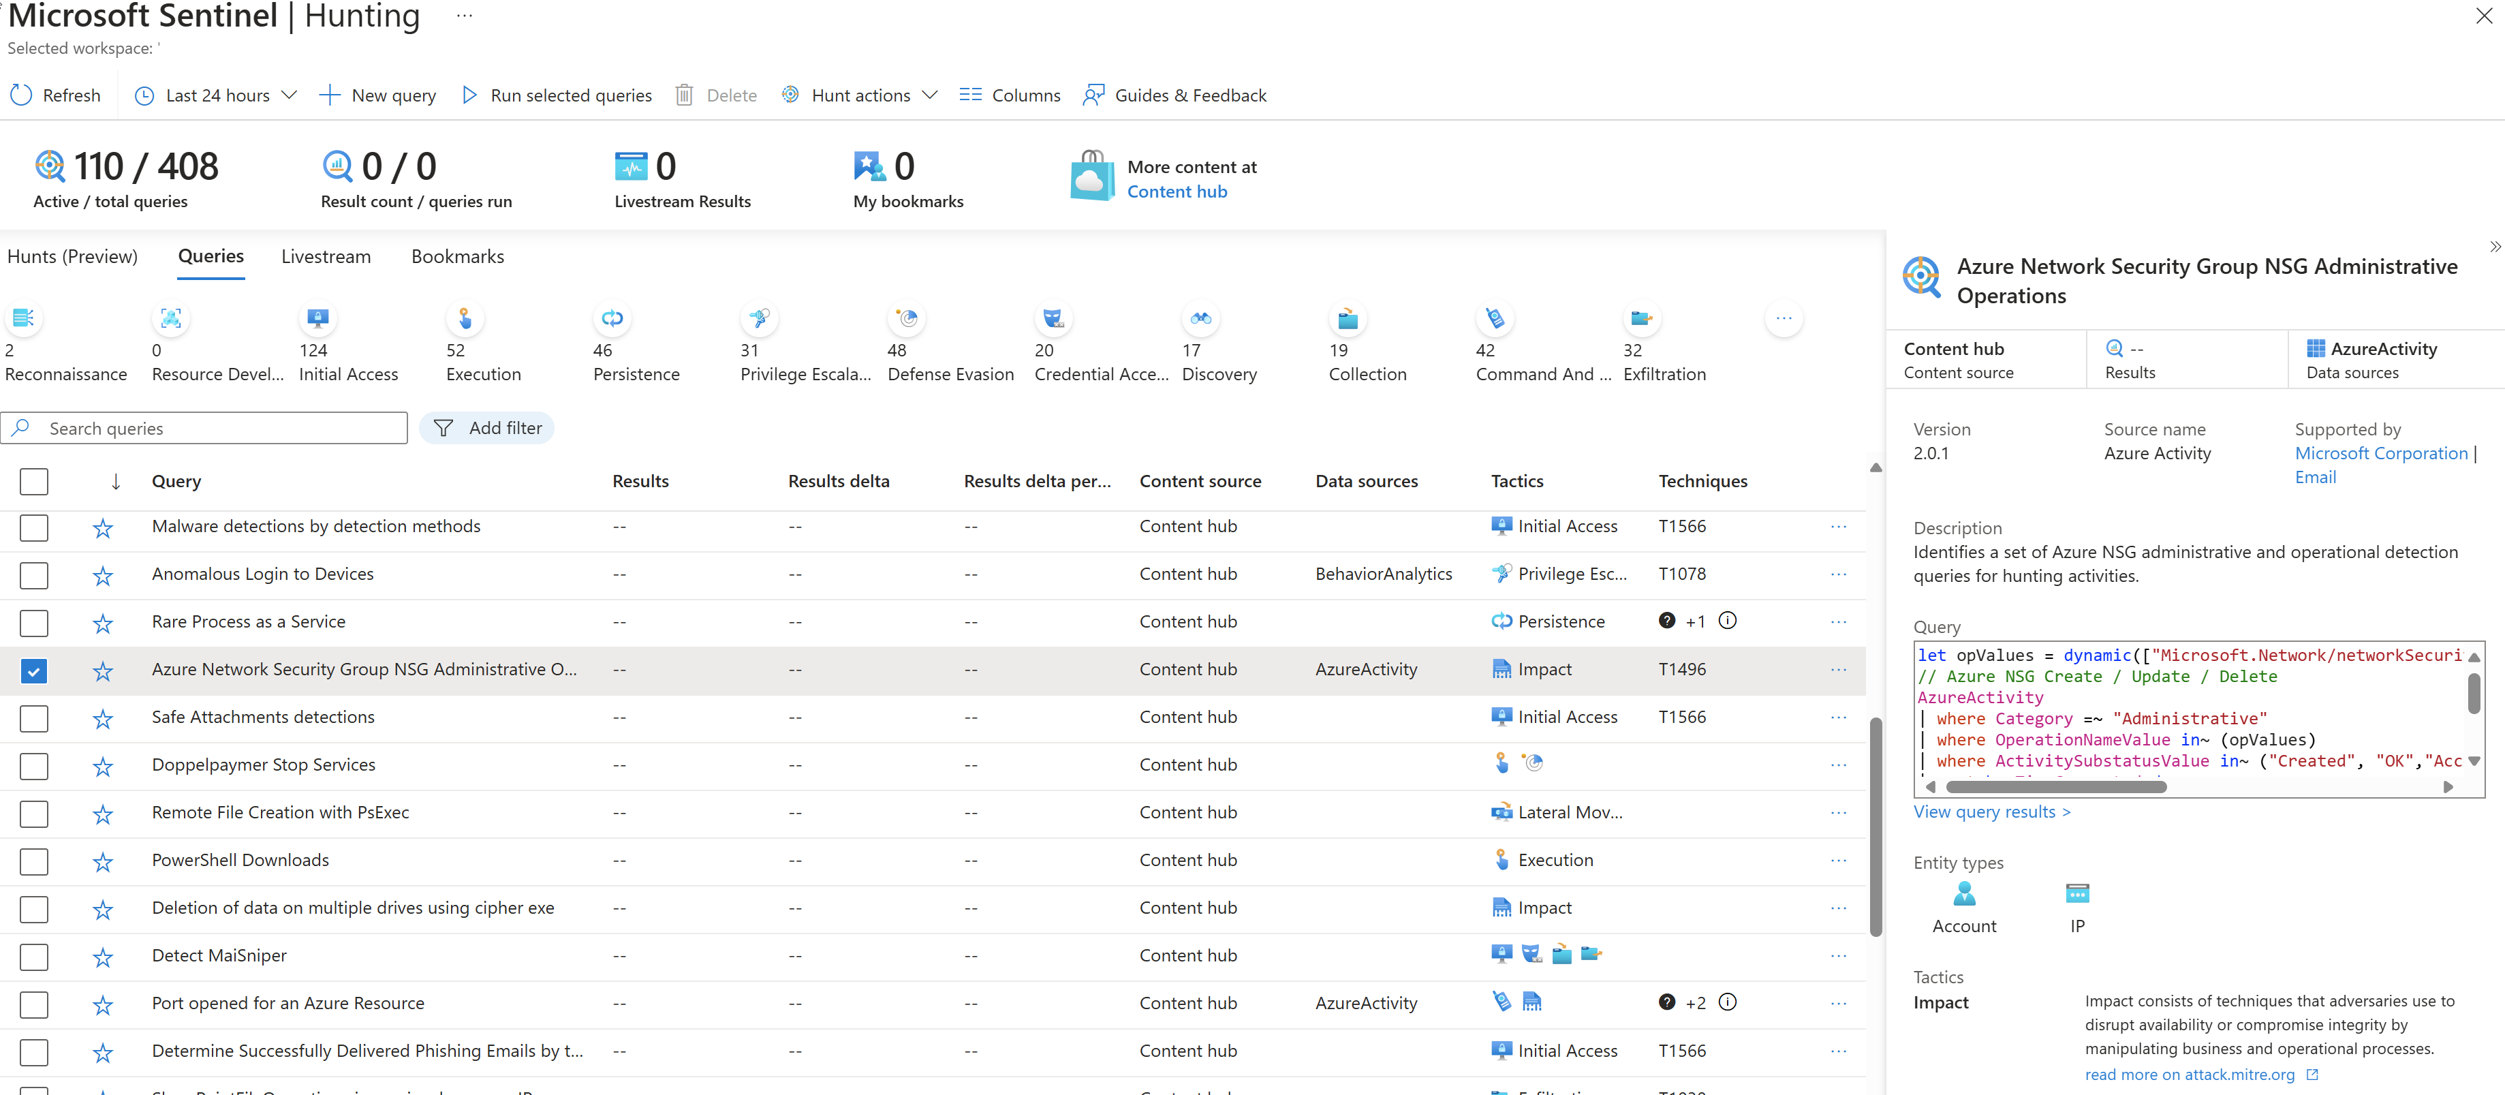Select the Execution tactic icon

pyautogui.click(x=465, y=318)
